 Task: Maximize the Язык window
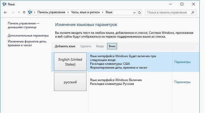182,4
